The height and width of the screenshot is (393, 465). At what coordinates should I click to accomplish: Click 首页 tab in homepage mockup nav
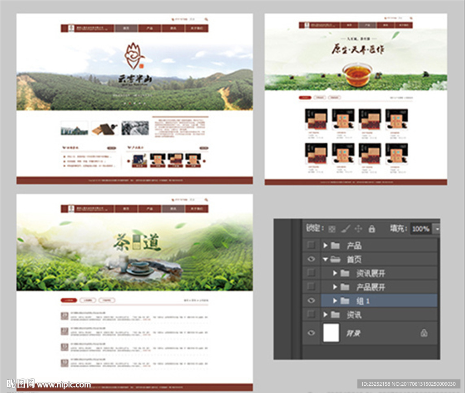coord(126,28)
